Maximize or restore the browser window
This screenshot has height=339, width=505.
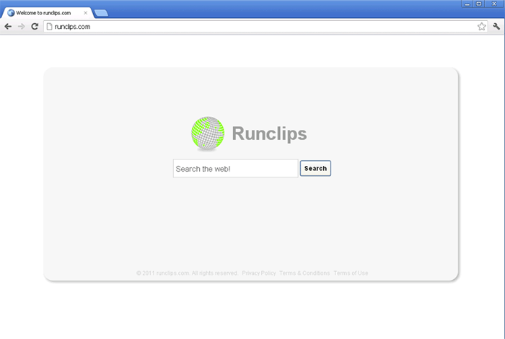pyautogui.click(x=479, y=4)
